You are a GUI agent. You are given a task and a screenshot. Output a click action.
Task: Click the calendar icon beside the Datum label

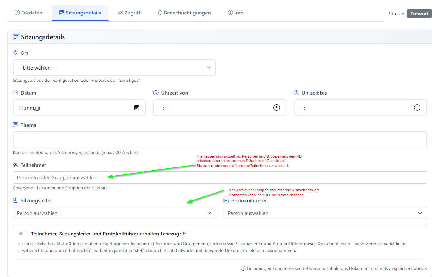pos(15,93)
